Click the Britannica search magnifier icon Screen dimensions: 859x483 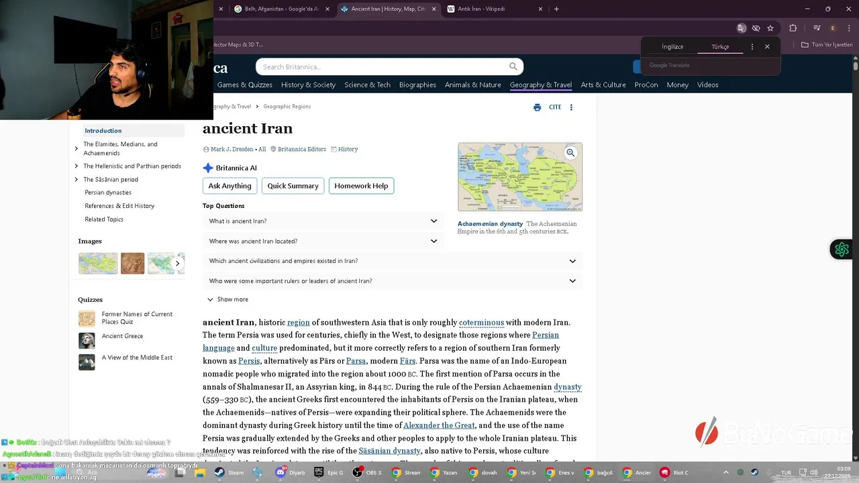[513, 66]
